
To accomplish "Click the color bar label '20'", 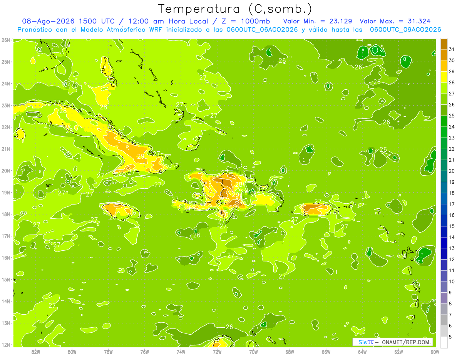I will pos(452,171).
